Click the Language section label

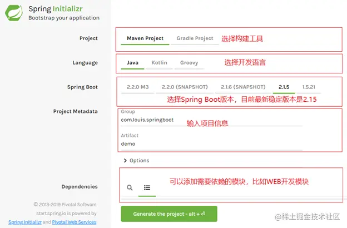[85, 63]
